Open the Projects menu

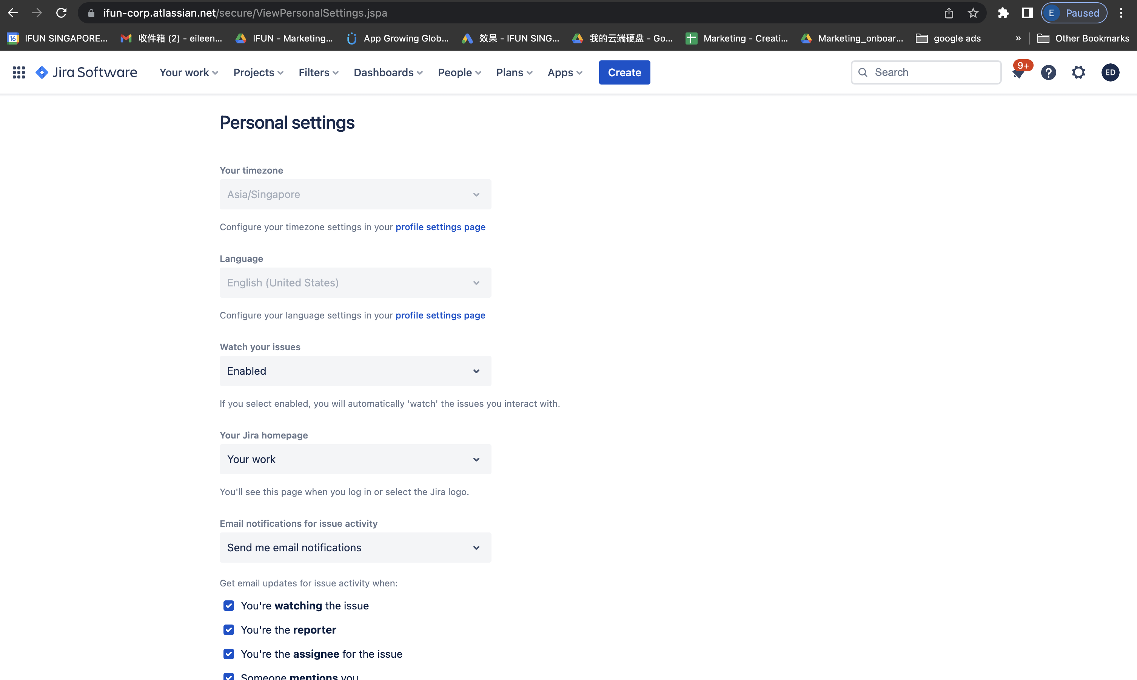coord(258,72)
